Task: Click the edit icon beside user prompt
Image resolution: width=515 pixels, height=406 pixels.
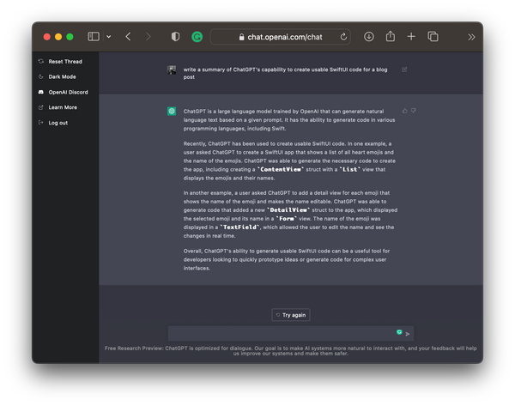Action: click(x=404, y=70)
